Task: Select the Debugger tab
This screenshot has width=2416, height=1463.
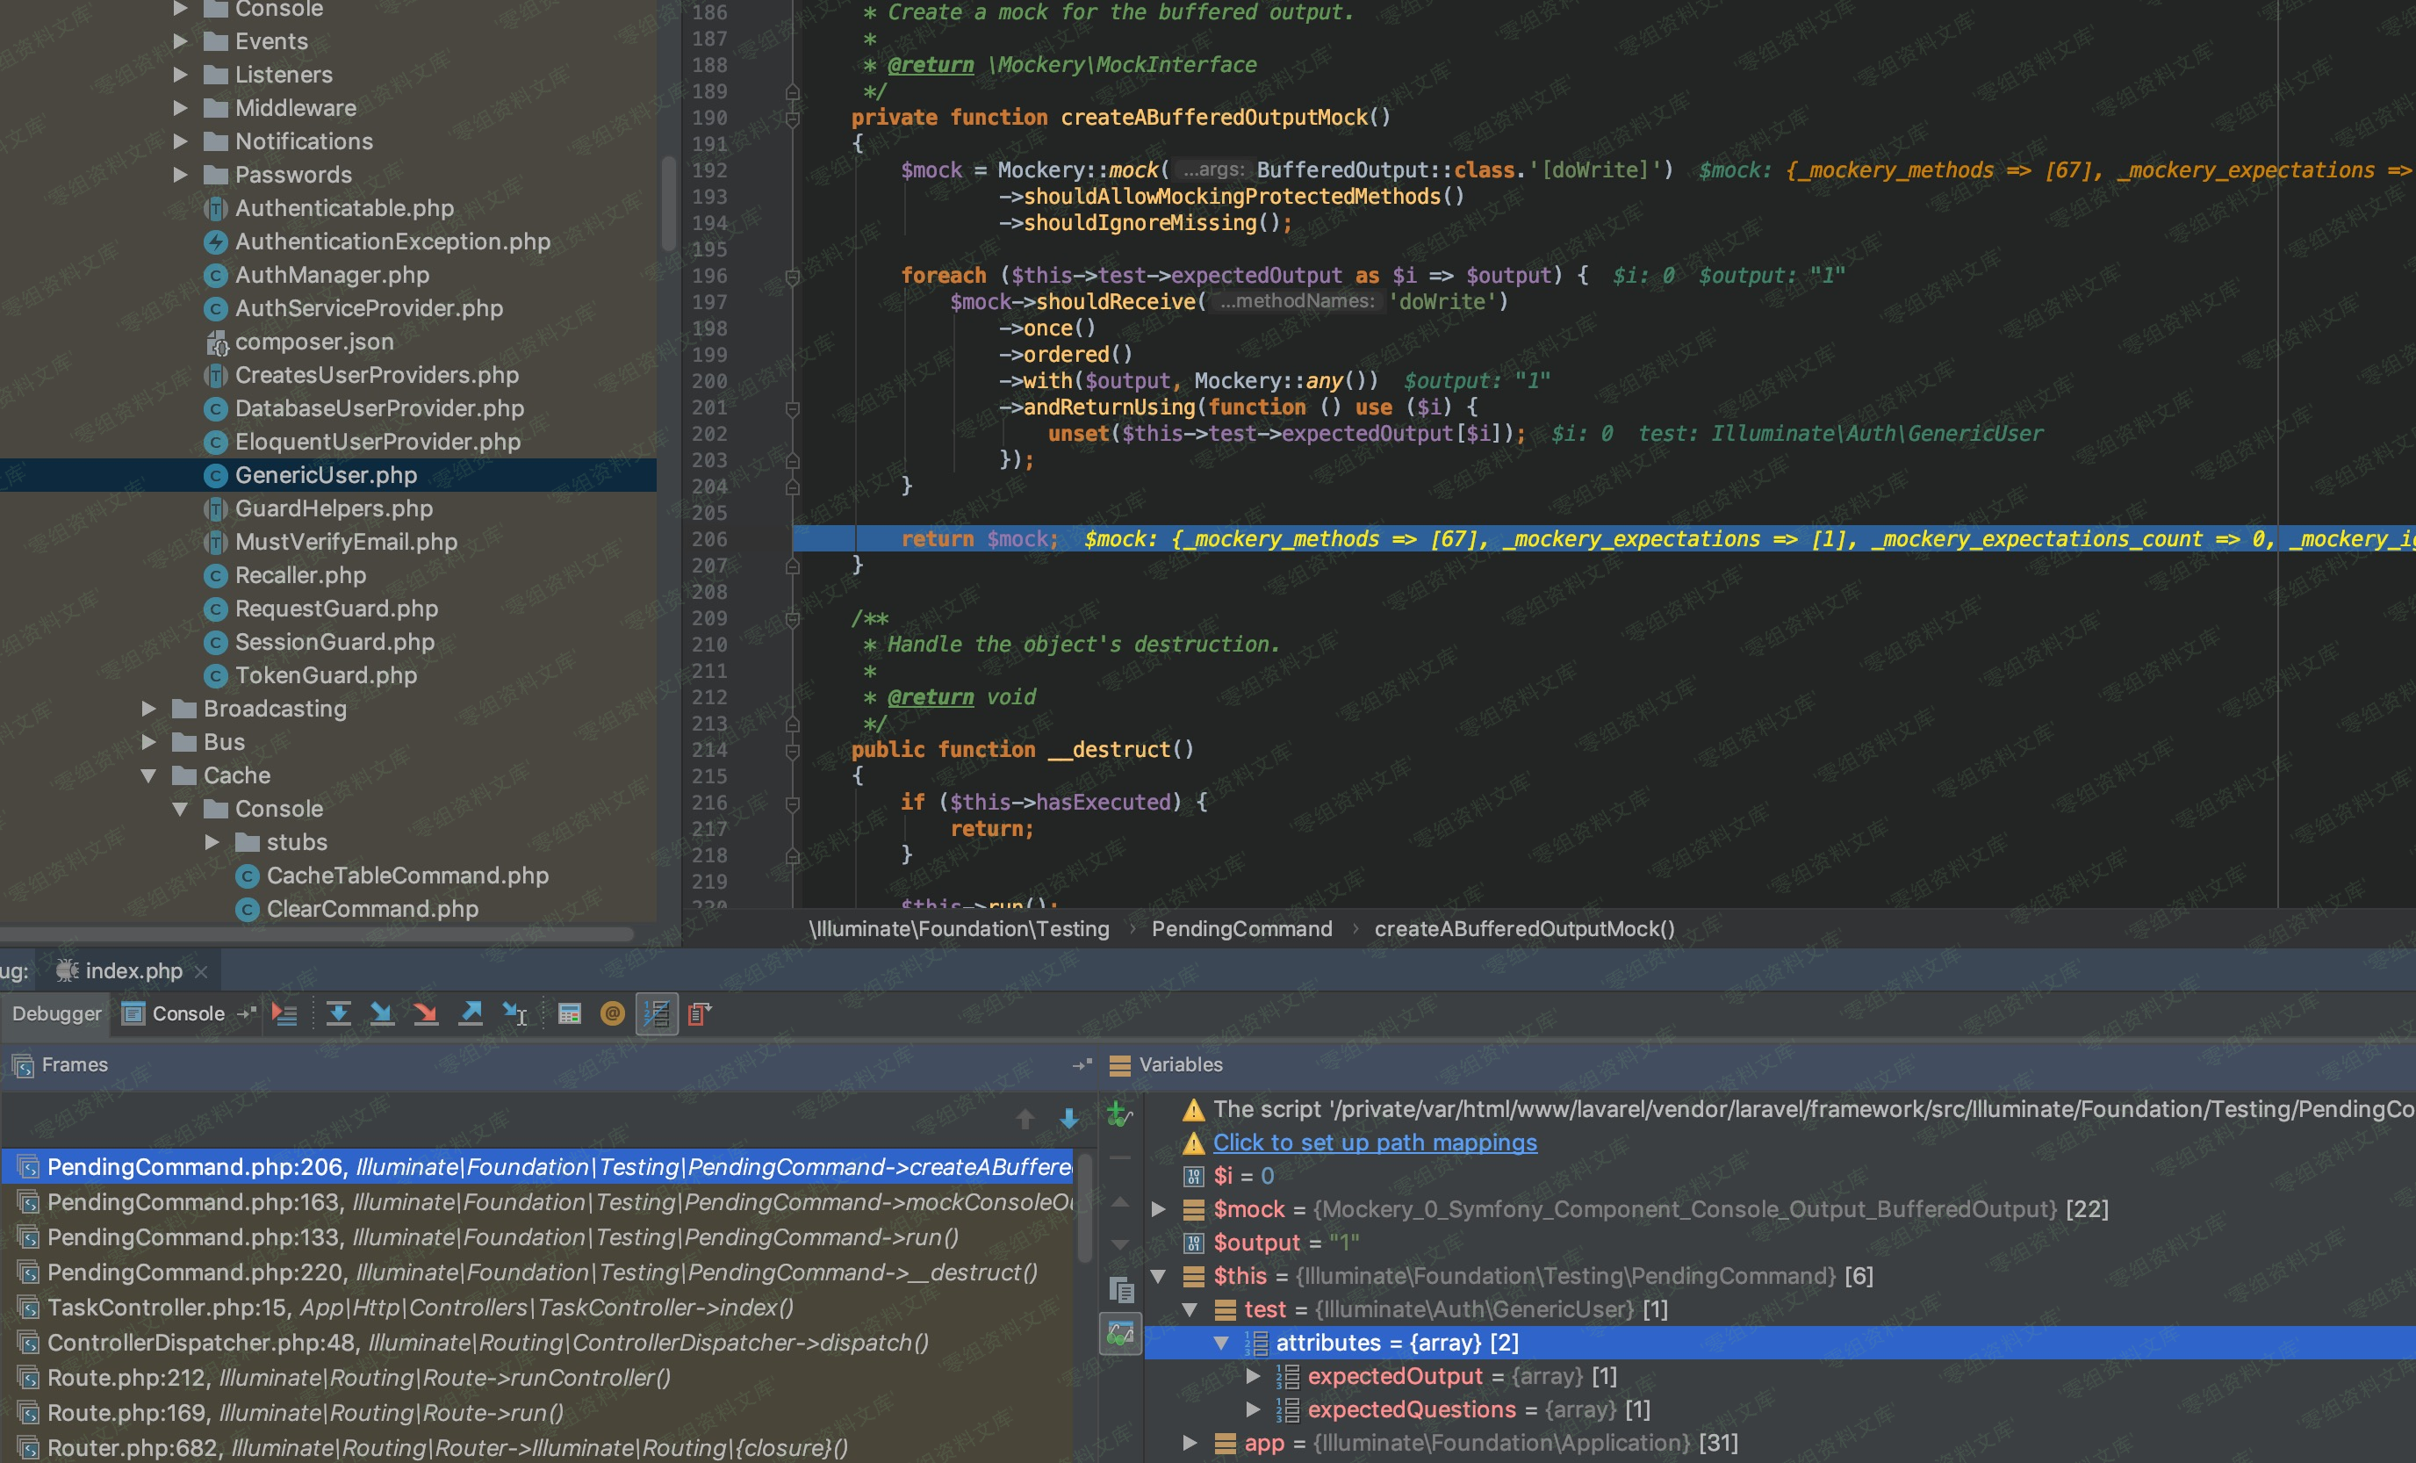Action: (56, 1014)
